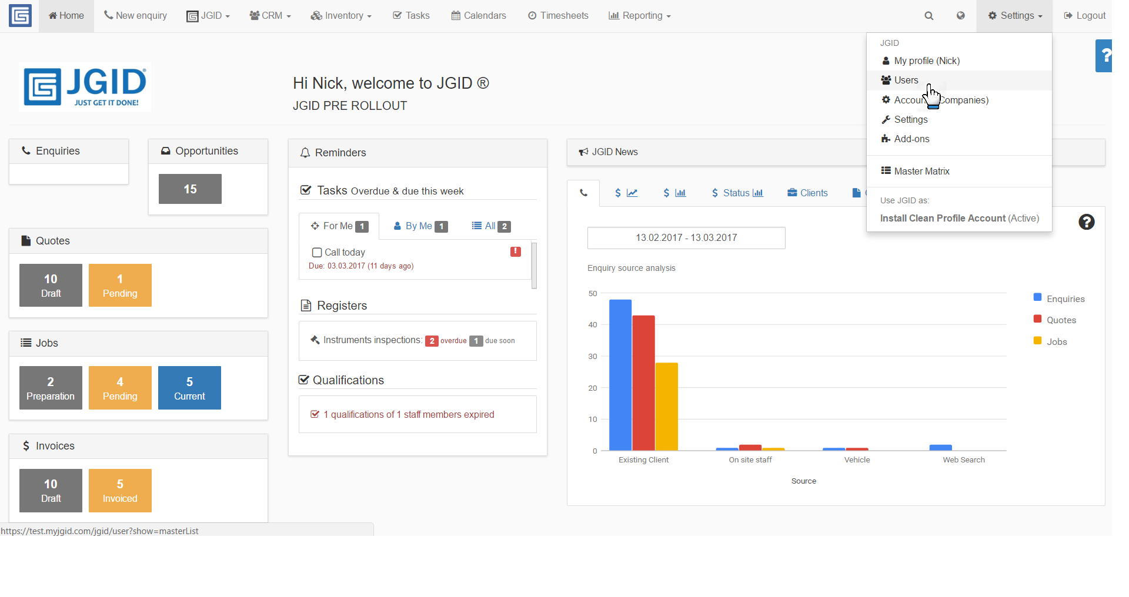Open the Tasks page
1129x597 pixels.
click(x=411, y=16)
